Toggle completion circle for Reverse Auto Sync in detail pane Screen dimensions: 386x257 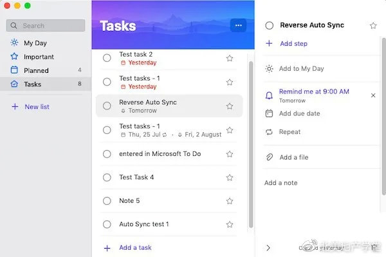point(270,25)
